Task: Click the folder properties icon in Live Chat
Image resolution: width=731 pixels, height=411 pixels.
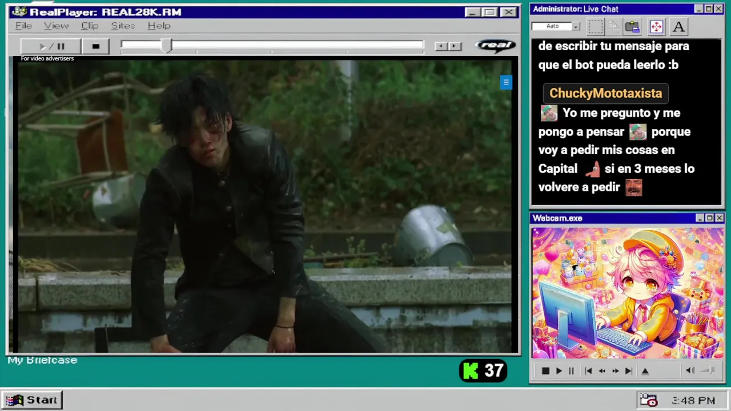Action: [x=632, y=26]
